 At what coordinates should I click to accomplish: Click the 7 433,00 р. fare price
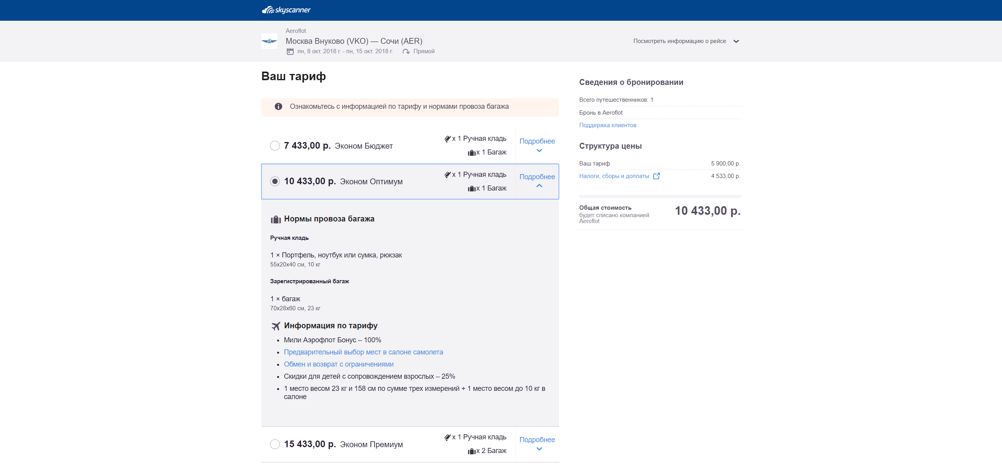pyautogui.click(x=307, y=146)
